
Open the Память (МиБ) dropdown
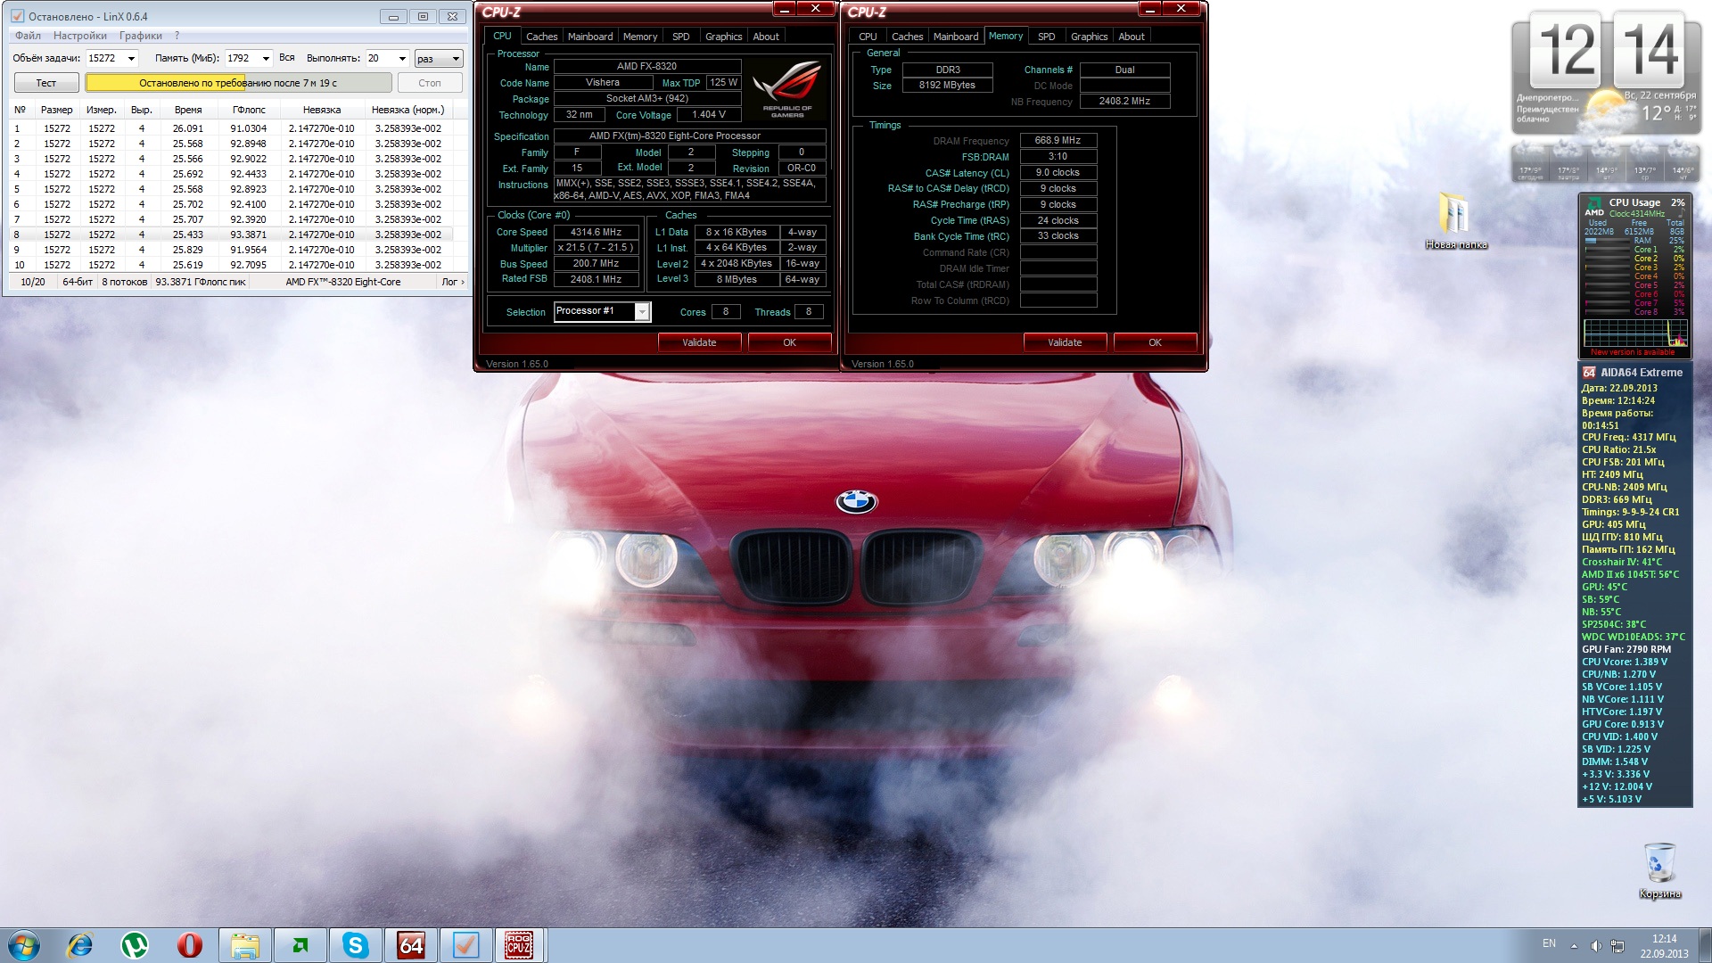click(x=265, y=59)
